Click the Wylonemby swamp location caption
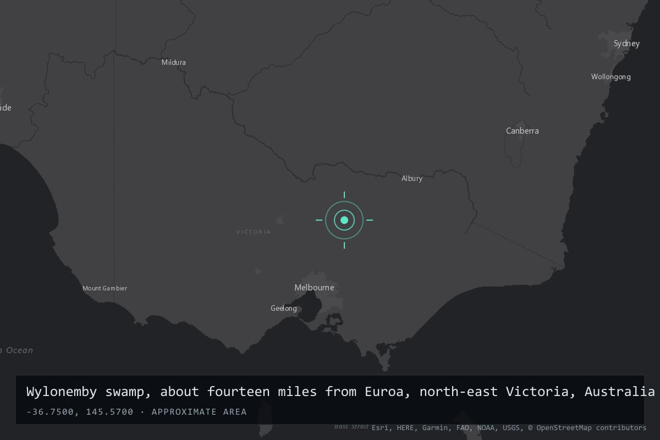This screenshot has width=660, height=440. pyautogui.click(x=340, y=392)
